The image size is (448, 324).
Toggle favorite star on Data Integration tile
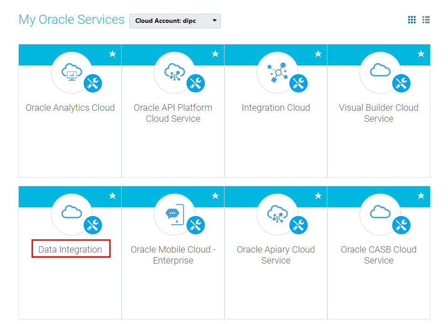(x=112, y=196)
